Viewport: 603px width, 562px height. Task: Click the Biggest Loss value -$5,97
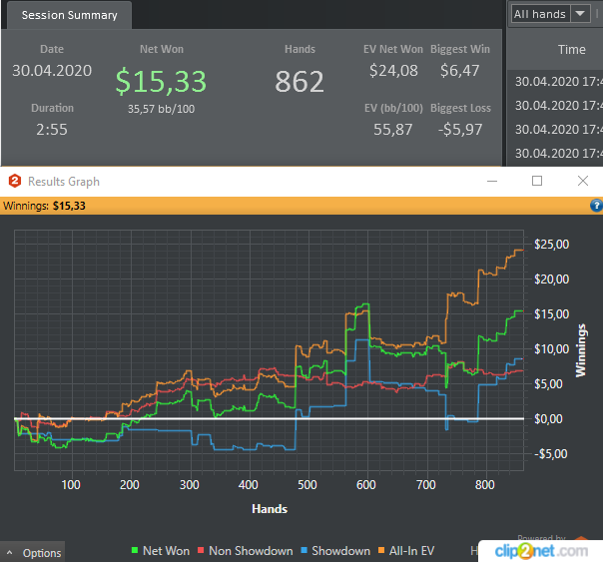(x=460, y=130)
